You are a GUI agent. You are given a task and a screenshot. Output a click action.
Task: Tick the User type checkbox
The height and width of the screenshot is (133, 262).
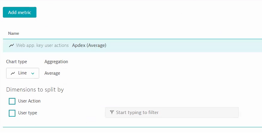pyautogui.click(x=12, y=113)
